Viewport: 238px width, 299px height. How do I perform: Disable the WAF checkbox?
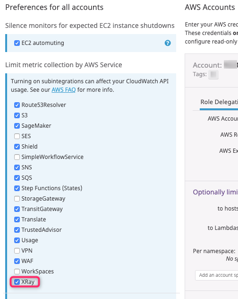coord(17,261)
